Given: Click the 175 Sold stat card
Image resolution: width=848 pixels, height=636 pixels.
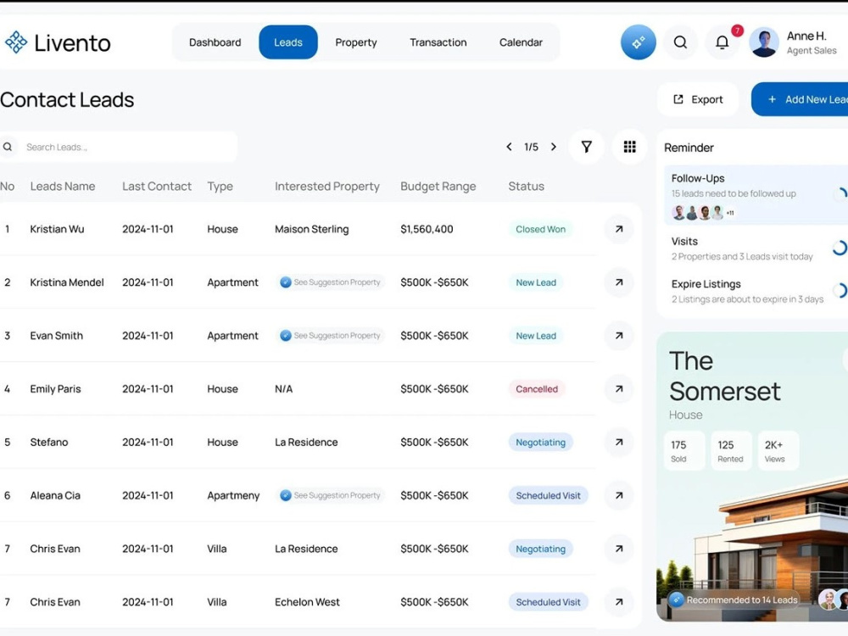Looking at the screenshot, I should pyautogui.click(x=684, y=450).
